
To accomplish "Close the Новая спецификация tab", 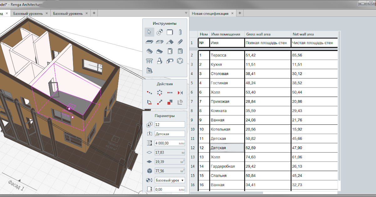I will [x=232, y=13].
